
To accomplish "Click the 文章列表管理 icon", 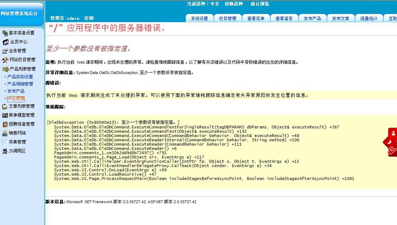I will (5, 106).
